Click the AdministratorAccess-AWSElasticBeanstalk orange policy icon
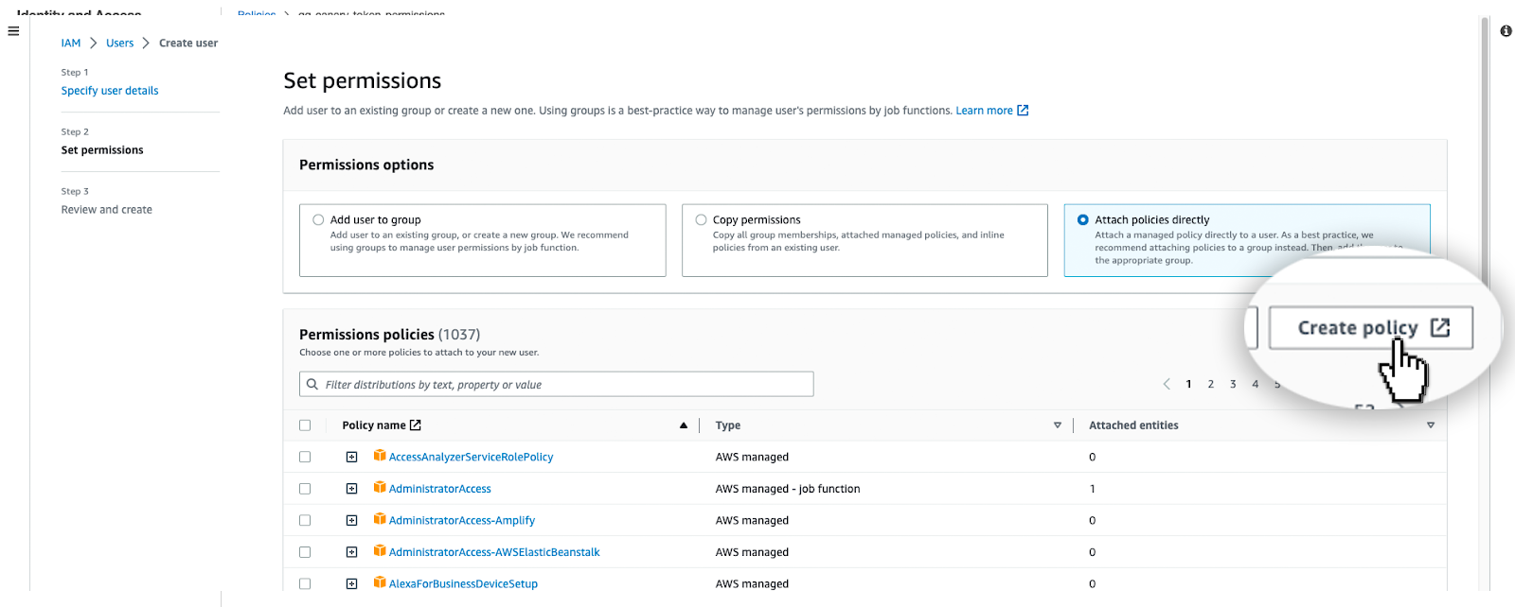Viewport: 1515px width, 607px height. [380, 551]
